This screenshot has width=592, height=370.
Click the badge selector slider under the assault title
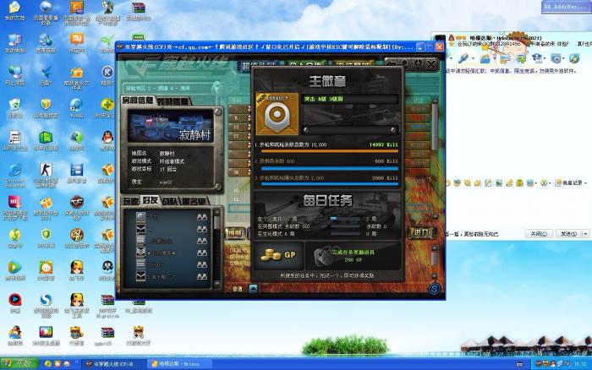pos(349,130)
